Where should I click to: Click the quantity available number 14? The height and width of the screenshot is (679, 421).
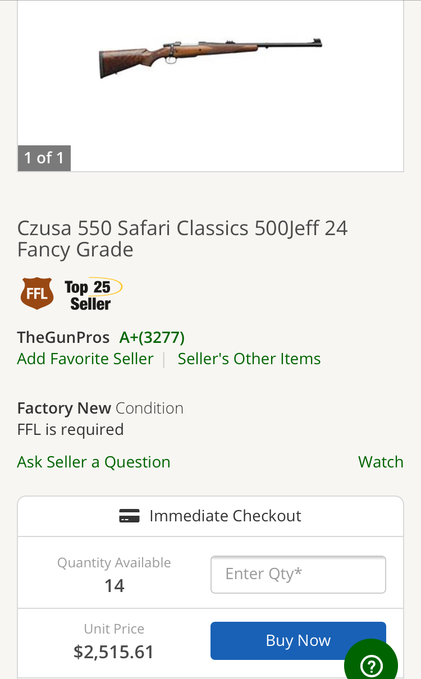pyautogui.click(x=114, y=586)
